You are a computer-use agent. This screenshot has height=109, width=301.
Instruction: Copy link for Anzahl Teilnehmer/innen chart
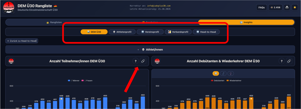click(143, 61)
